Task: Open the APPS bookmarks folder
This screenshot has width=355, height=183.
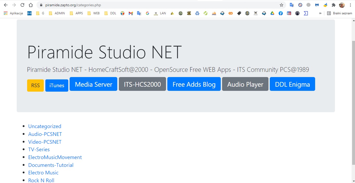Action: pyautogui.click(x=76, y=13)
